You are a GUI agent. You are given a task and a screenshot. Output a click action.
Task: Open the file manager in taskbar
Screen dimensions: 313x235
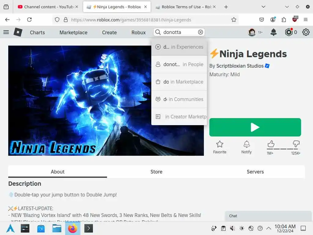57,228
